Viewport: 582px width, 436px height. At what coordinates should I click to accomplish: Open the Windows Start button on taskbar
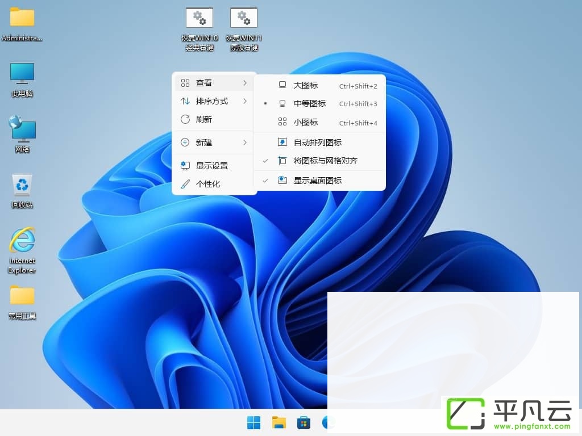click(x=254, y=422)
